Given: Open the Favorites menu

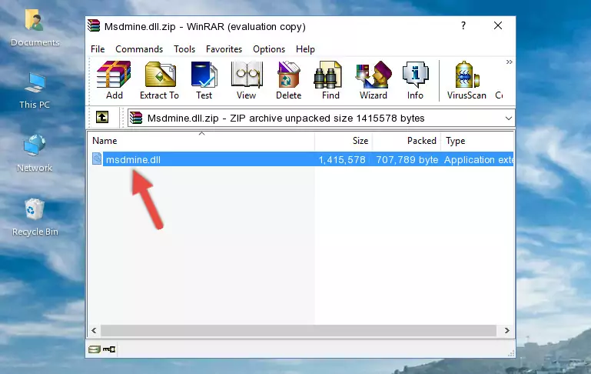Looking at the screenshot, I should click(224, 49).
